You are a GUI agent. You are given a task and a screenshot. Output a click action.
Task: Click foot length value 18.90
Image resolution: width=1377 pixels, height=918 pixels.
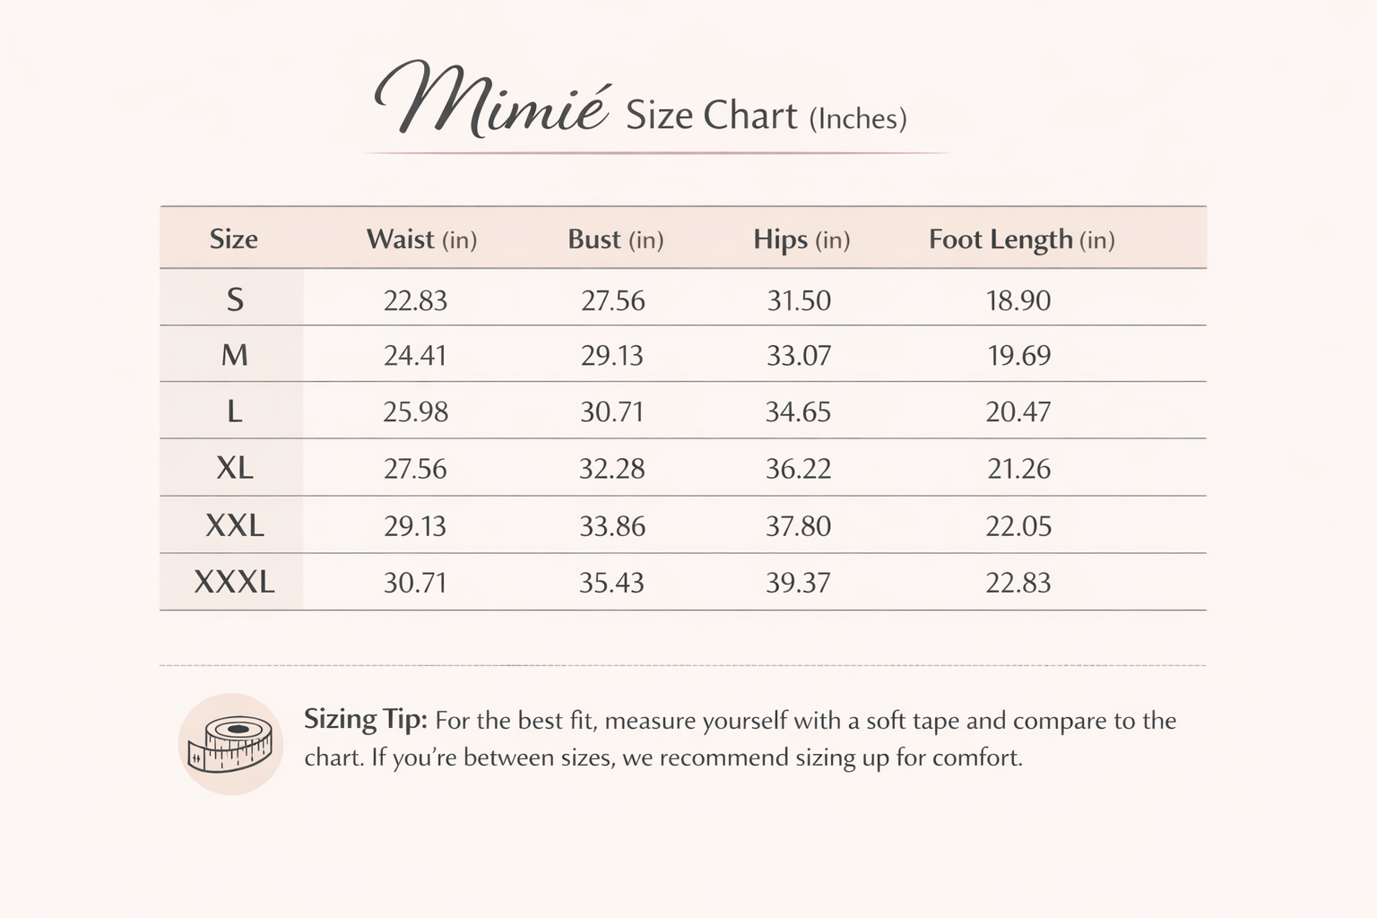(1018, 300)
